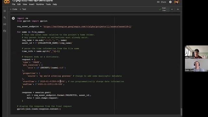Open the variables inspector
The width and height of the screenshot is (208, 117).
pos(5,24)
